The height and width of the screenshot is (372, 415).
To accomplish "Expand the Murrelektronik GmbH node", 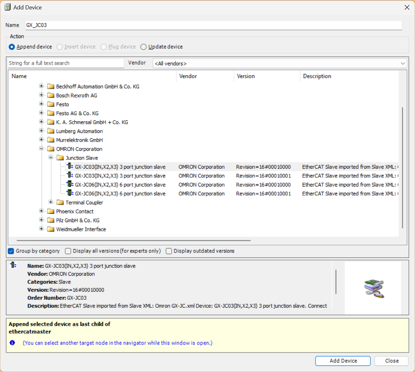I will coord(41,140).
